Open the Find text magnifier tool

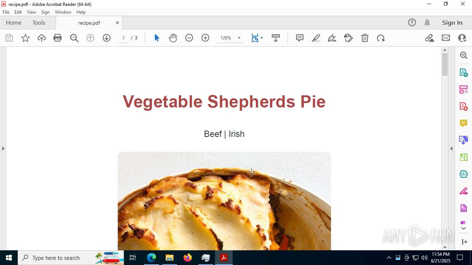tap(74, 38)
